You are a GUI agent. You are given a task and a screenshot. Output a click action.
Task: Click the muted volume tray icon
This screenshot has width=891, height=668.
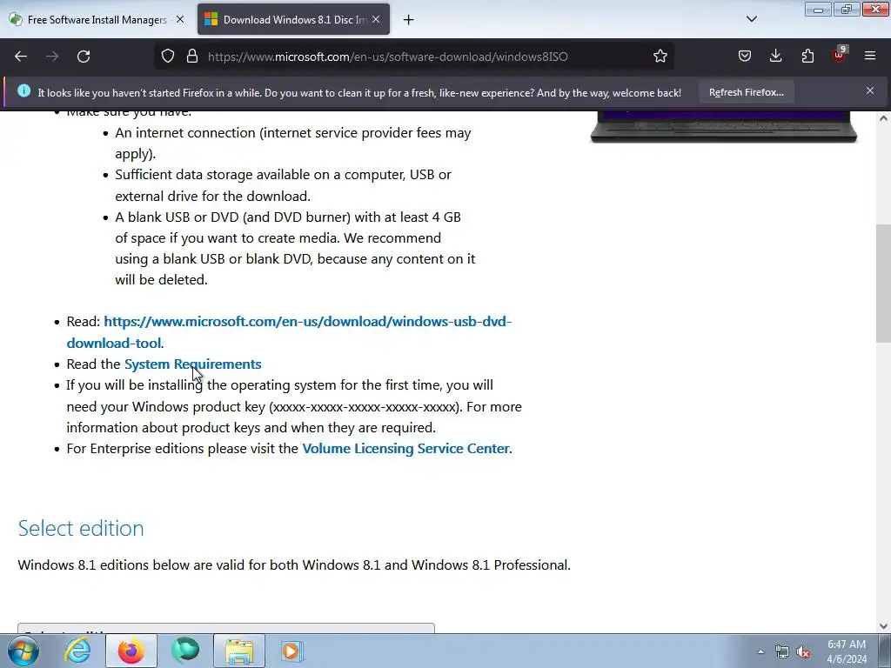pyautogui.click(x=803, y=652)
